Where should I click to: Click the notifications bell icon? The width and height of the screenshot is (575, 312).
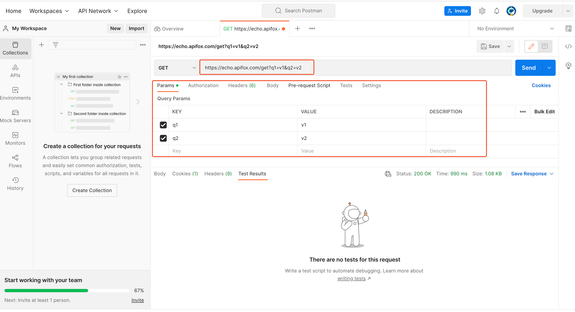point(497,11)
